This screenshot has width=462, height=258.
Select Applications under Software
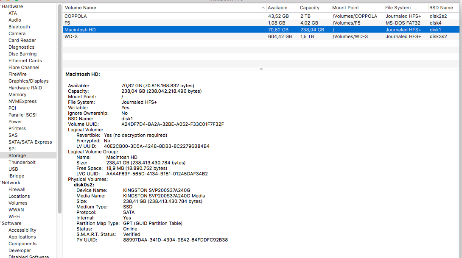click(22, 237)
